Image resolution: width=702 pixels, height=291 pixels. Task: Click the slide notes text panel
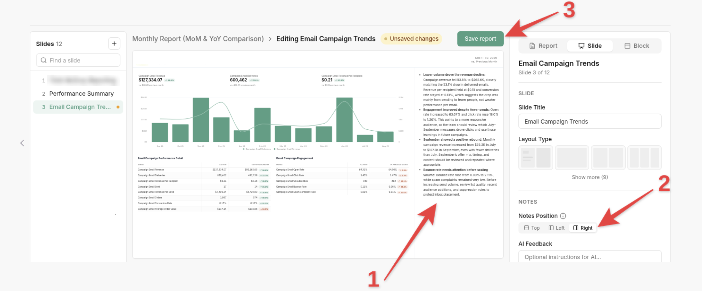[x=459, y=134]
